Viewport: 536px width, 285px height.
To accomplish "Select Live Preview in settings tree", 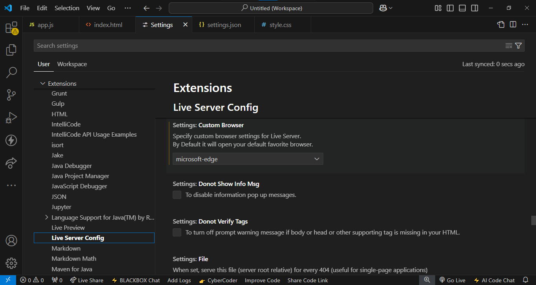I will tap(68, 227).
